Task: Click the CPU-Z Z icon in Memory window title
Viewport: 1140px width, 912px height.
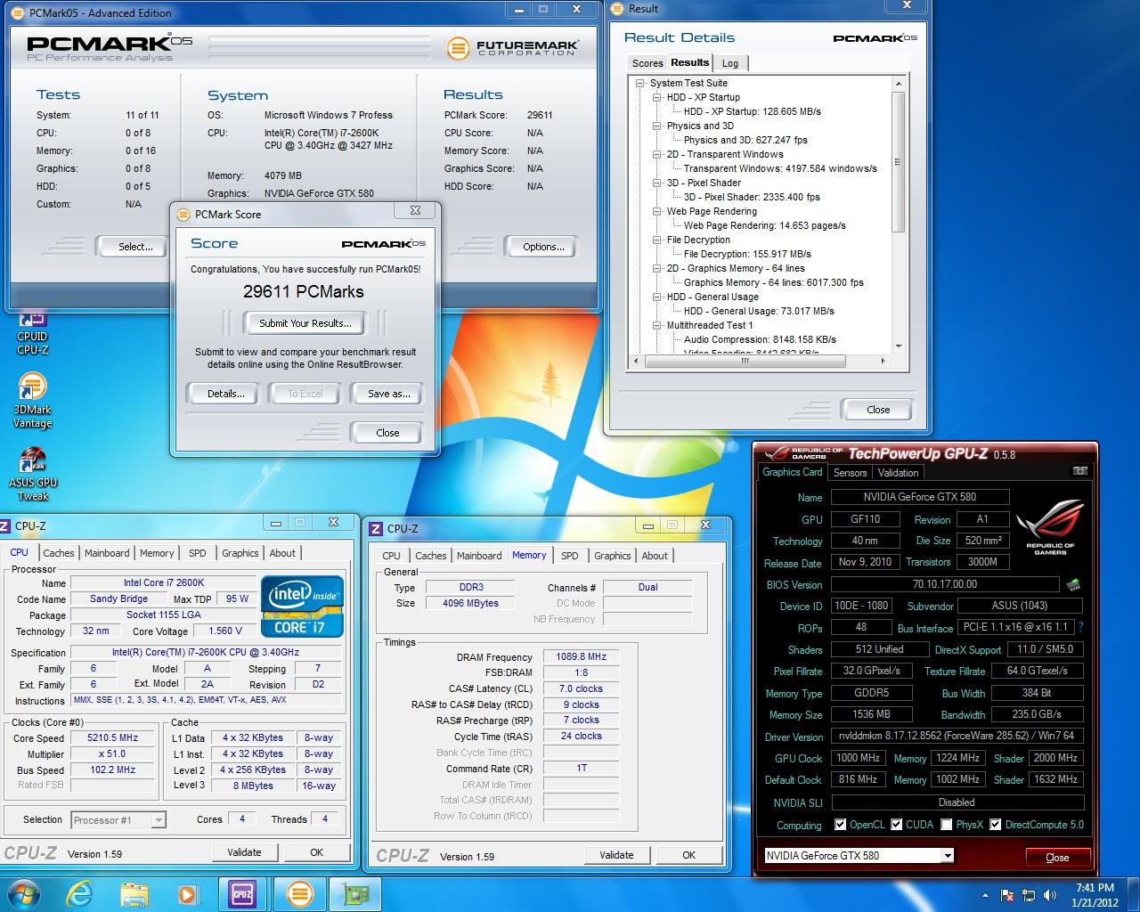Action: point(376,528)
